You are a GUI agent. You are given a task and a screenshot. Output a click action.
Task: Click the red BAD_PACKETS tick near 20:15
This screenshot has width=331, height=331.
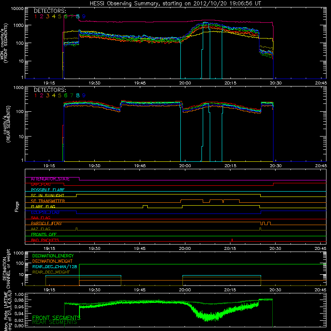(x=232, y=240)
